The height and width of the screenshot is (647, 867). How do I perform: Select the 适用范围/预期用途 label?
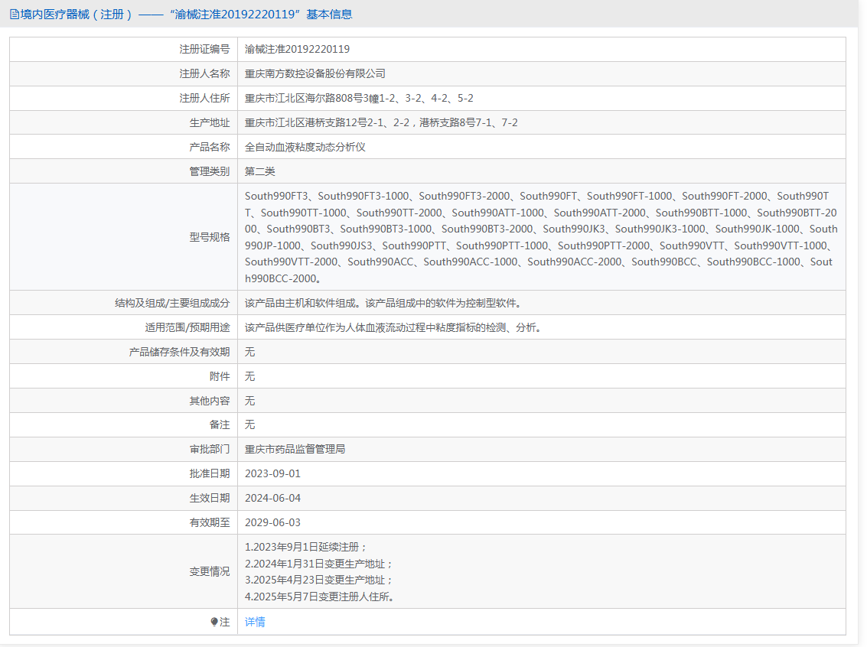click(x=187, y=327)
